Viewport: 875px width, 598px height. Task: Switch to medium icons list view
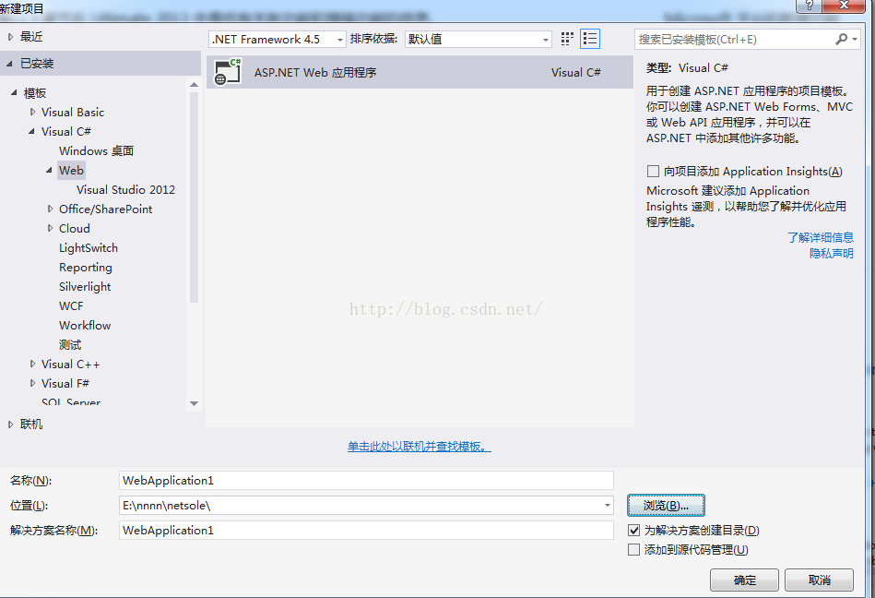point(590,39)
